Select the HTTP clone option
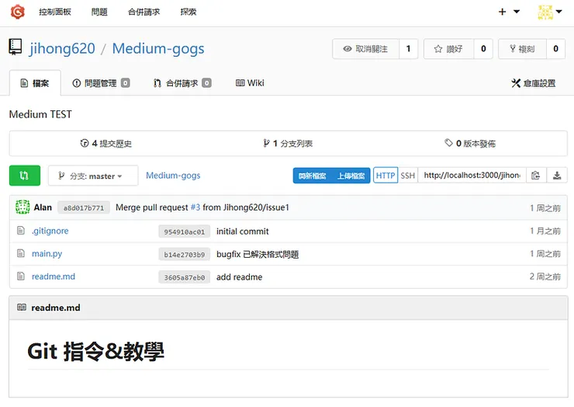 pyautogui.click(x=386, y=176)
